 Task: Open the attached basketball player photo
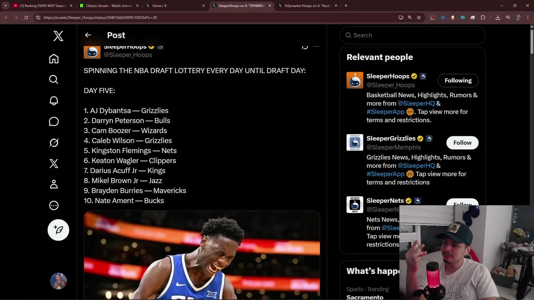pos(202,255)
